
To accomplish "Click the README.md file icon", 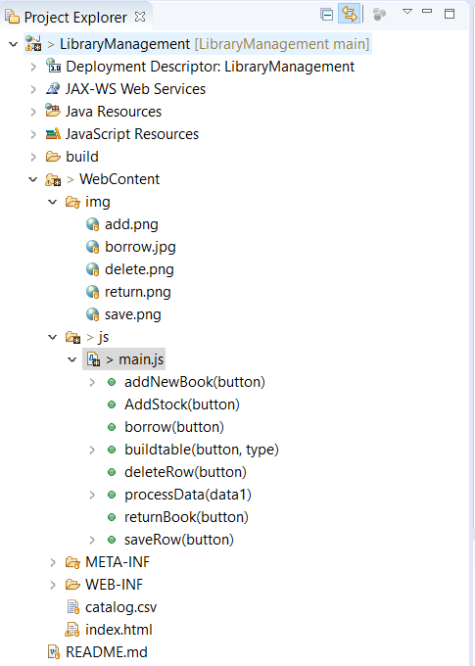I will (x=54, y=652).
